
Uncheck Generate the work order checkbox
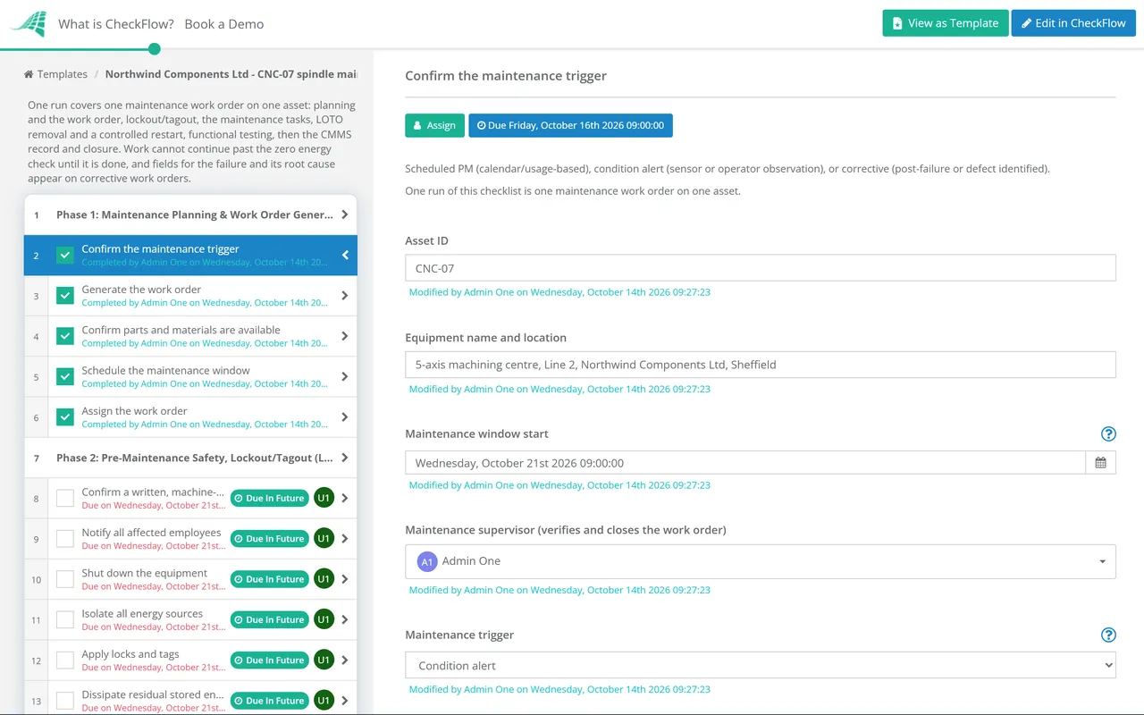pyautogui.click(x=65, y=296)
